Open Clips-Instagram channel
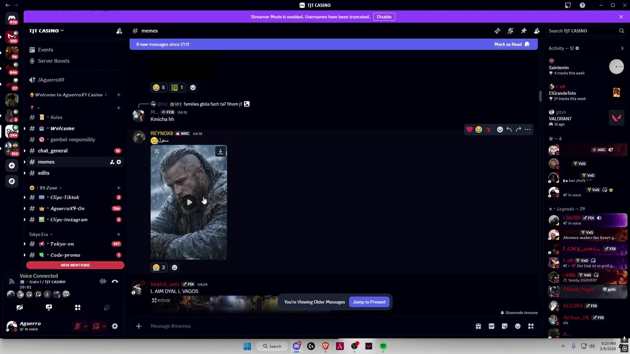Screen dimensions: 630x354 click(x=69, y=220)
